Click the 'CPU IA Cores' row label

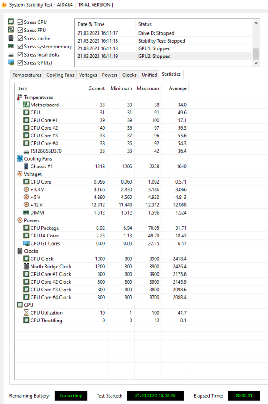coord(45,236)
